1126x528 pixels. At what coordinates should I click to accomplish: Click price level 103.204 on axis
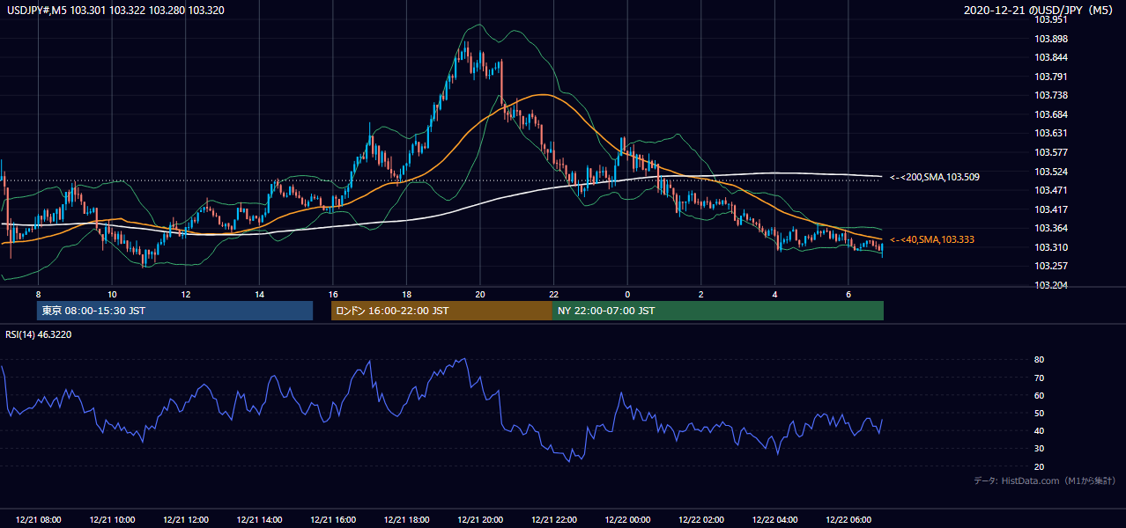[x=1051, y=285]
